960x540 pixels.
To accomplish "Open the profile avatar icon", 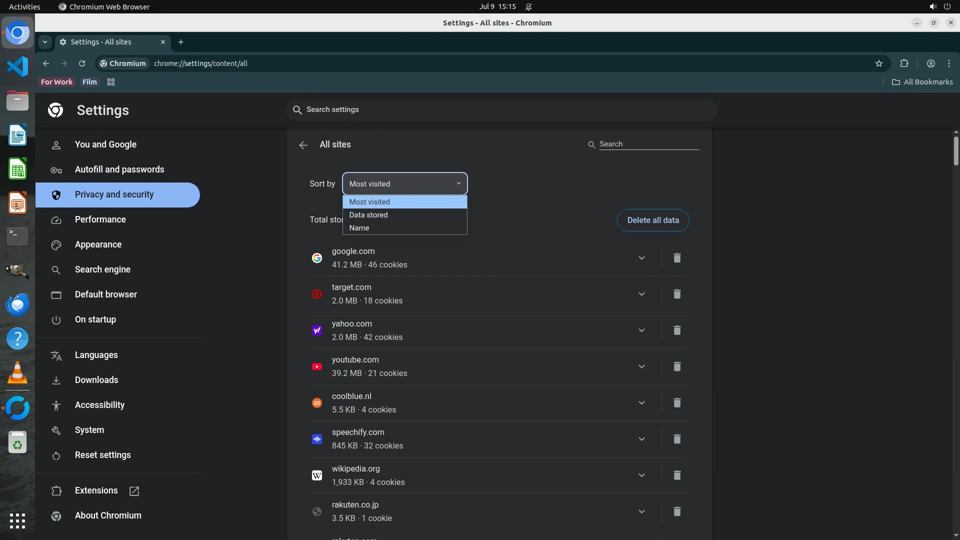I will (931, 63).
